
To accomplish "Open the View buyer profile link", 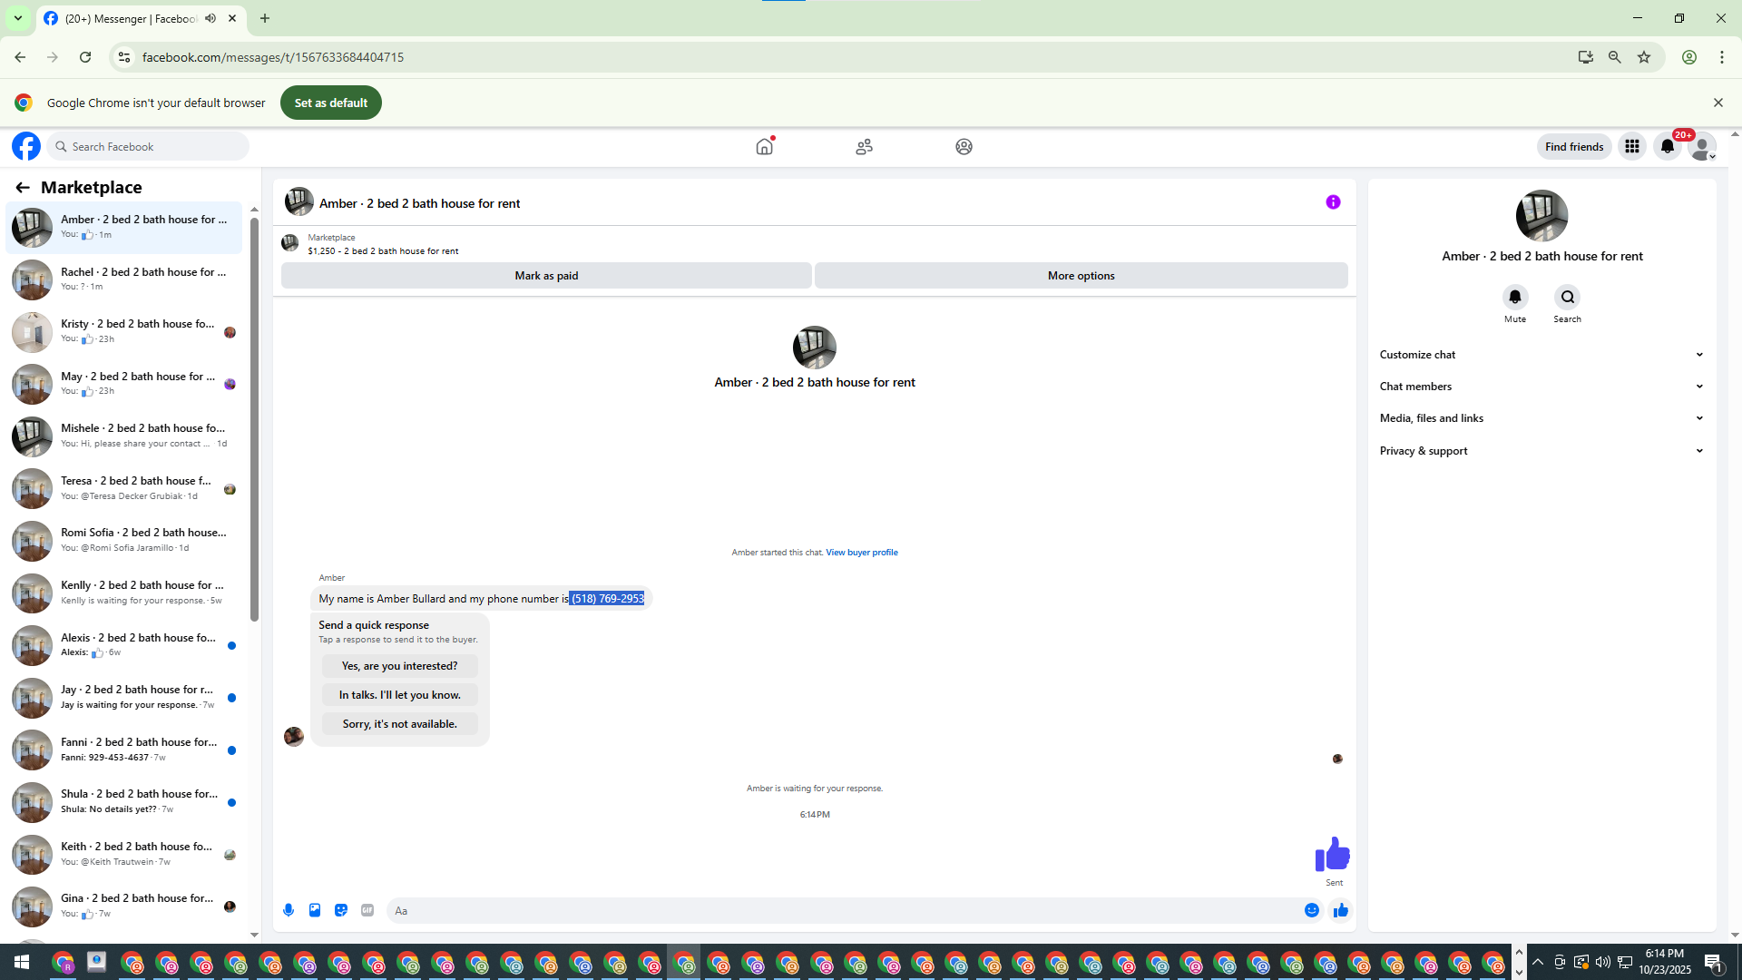I will pos(861,552).
